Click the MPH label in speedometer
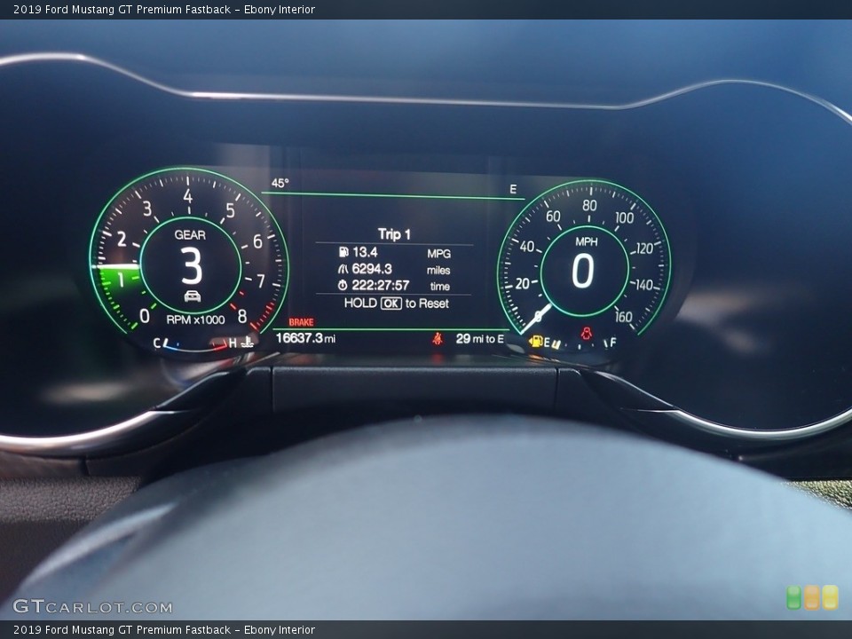Screen dimensions: 852x639 (x=587, y=241)
